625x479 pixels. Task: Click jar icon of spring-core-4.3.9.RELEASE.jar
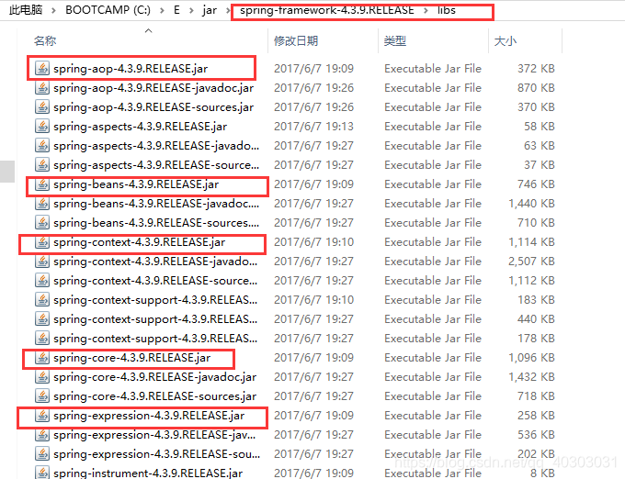coord(42,358)
